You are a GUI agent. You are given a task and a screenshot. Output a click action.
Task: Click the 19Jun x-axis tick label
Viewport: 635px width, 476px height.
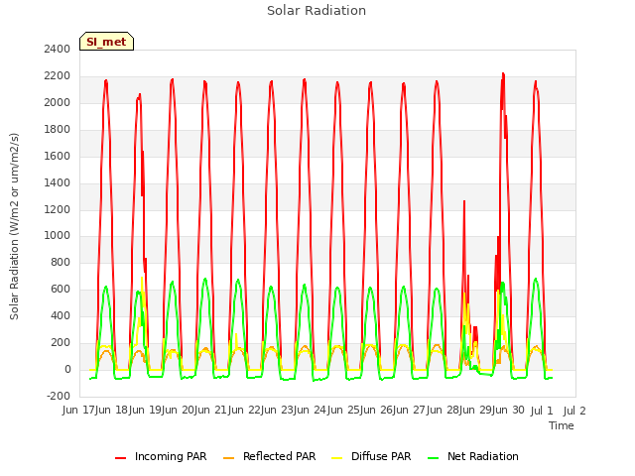point(163,411)
